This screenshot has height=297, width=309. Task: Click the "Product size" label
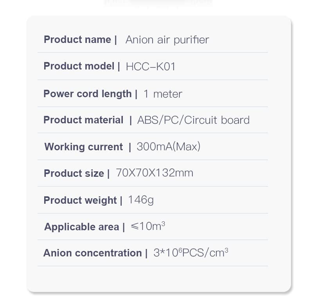point(74,174)
